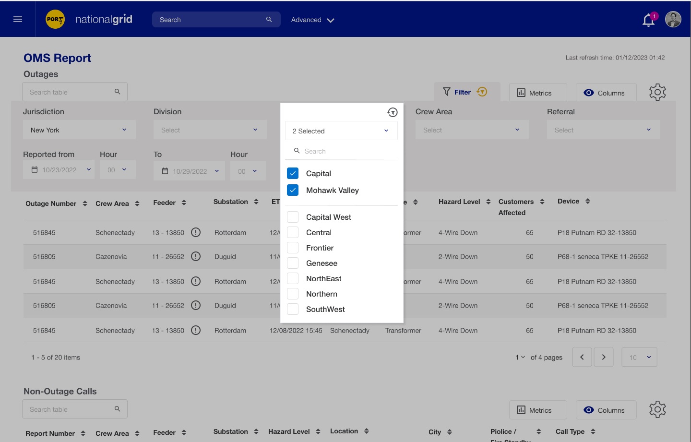Choose Genesee from the region list

pos(293,263)
